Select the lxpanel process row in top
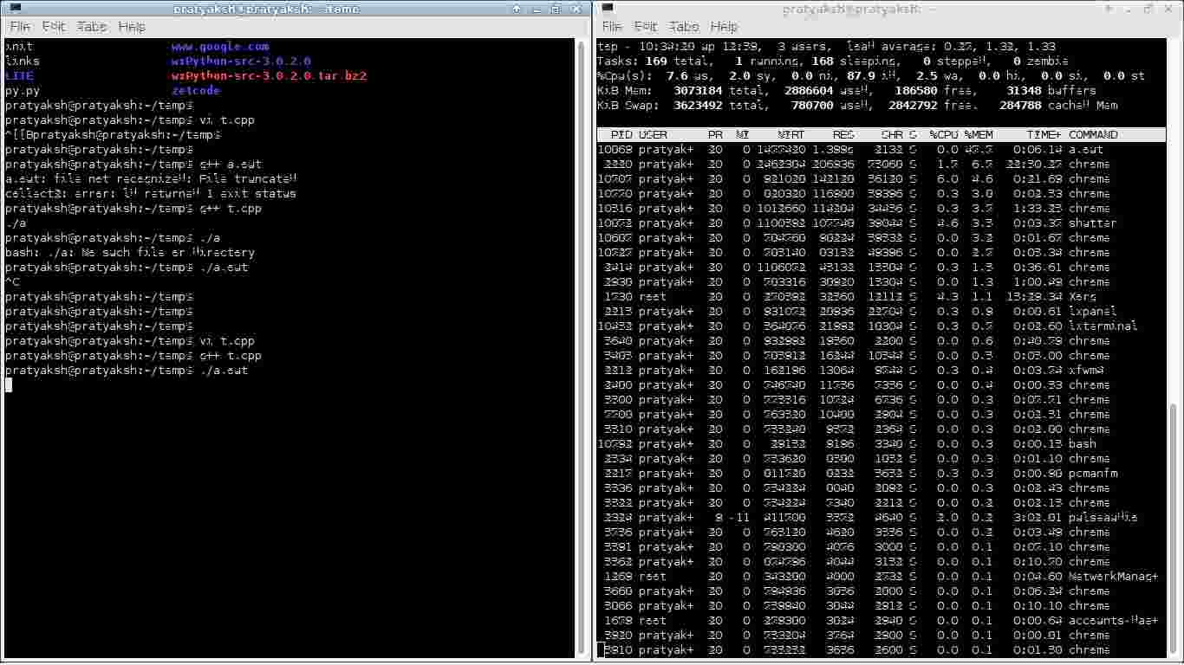Viewport: 1184px width, 665px height. pos(881,311)
